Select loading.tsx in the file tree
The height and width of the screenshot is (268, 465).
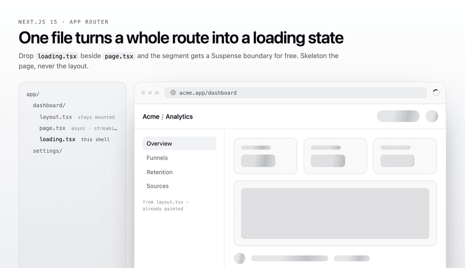(x=58, y=139)
